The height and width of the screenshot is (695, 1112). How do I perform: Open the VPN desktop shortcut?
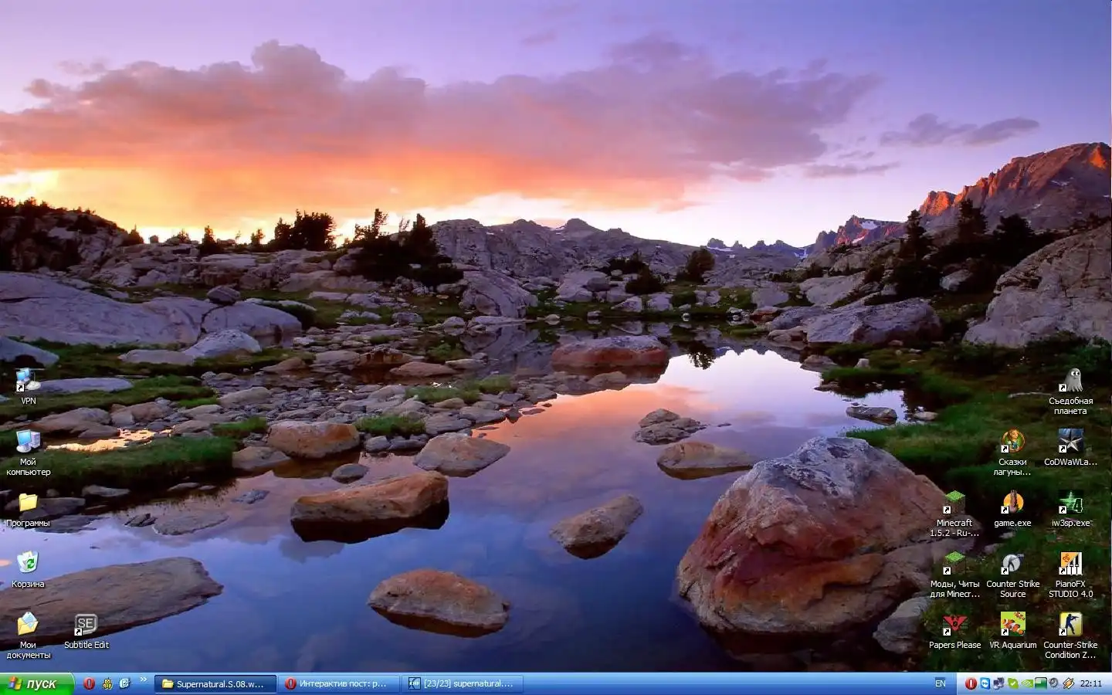[28, 381]
